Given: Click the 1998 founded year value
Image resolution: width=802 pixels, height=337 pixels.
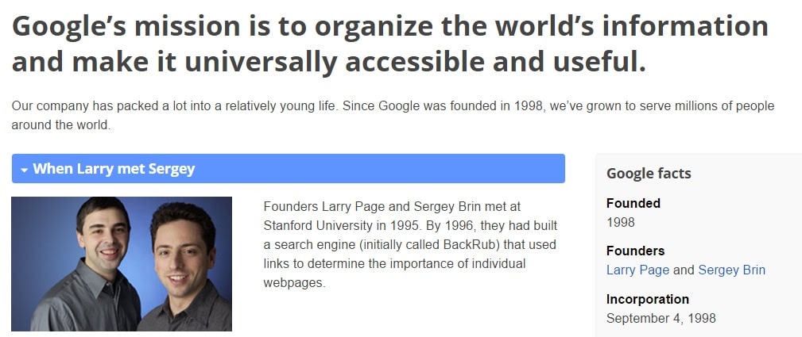Looking at the screenshot, I should (621, 222).
